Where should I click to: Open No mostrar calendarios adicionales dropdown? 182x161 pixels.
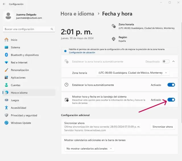pyautogui.click(x=89, y=148)
